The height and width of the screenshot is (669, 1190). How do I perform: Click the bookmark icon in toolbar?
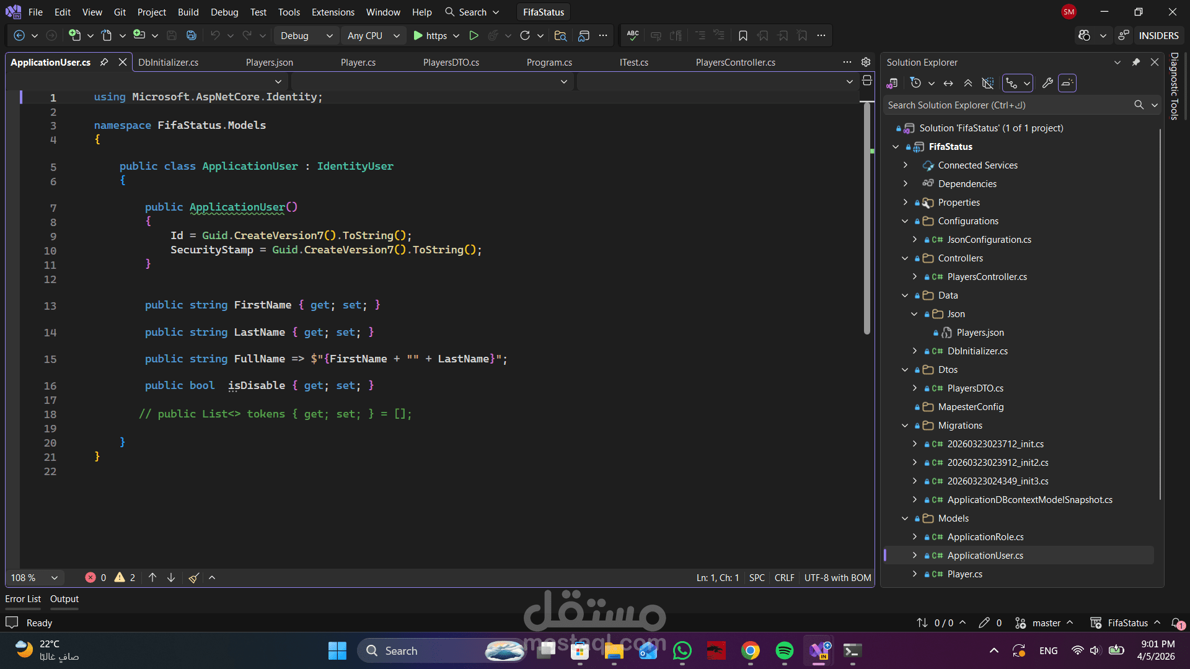[743, 36]
